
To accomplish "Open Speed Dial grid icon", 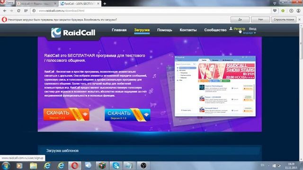I will 26,11.
